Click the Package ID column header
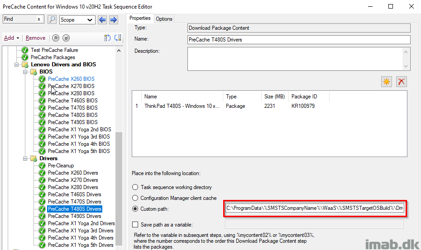 (x=308, y=97)
